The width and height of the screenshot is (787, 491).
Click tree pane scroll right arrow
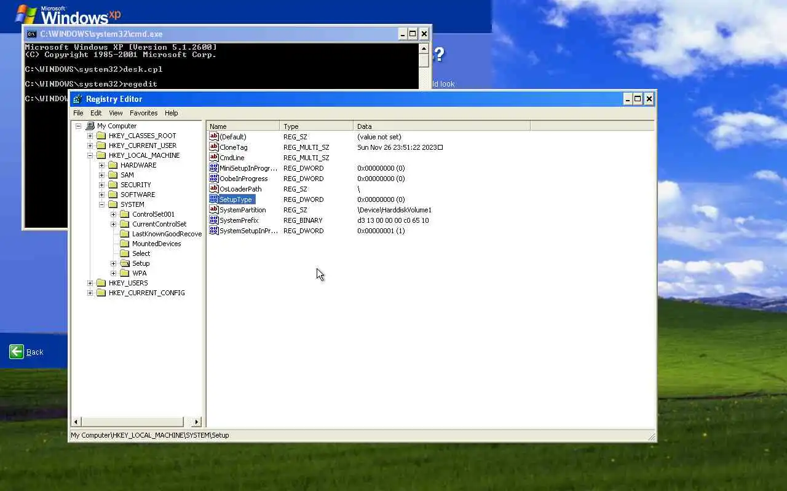click(197, 422)
